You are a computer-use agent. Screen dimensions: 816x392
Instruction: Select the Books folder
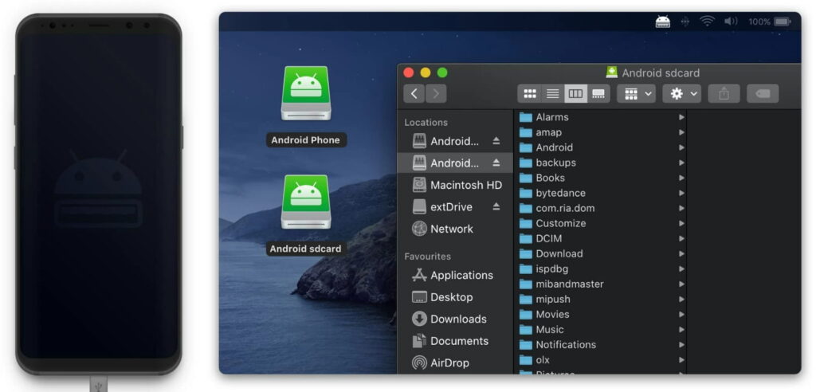(x=601, y=178)
